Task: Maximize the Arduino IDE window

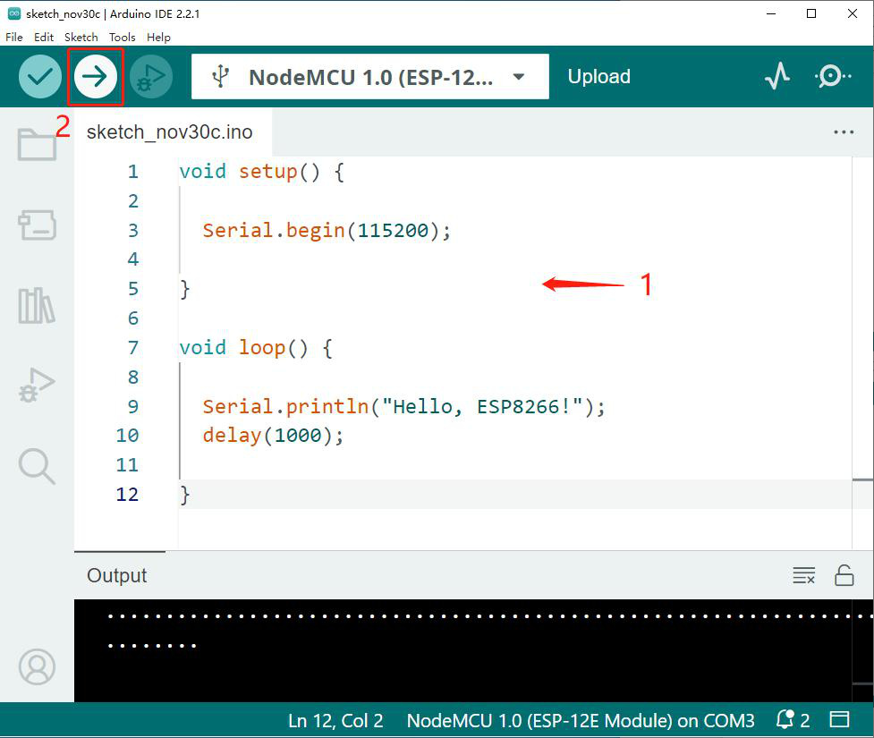Action: click(x=811, y=13)
